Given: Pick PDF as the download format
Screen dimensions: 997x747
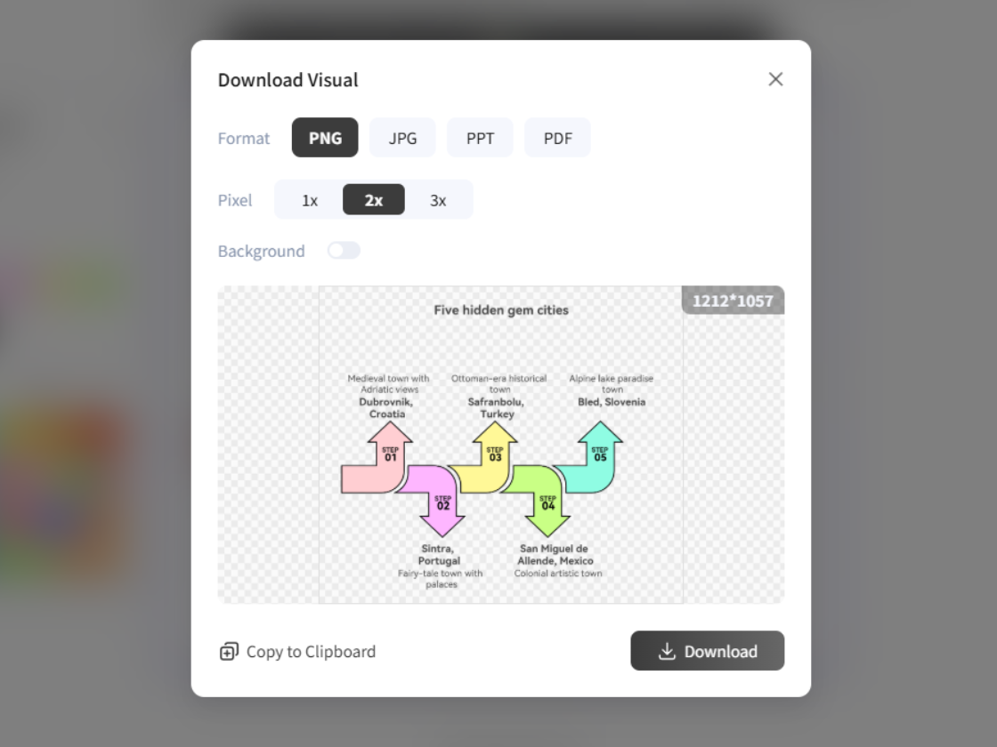Looking at the screenshot, I should [x=557, y=138].
